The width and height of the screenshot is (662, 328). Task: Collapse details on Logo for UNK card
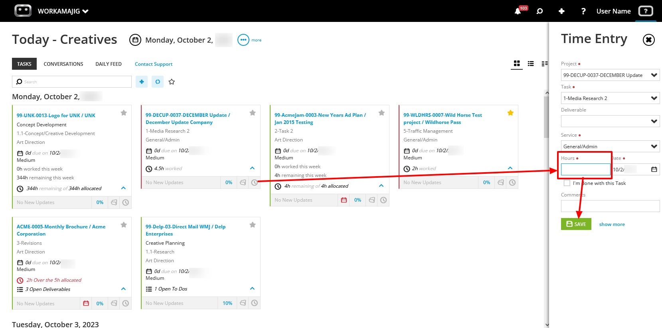tap(123, 188)
